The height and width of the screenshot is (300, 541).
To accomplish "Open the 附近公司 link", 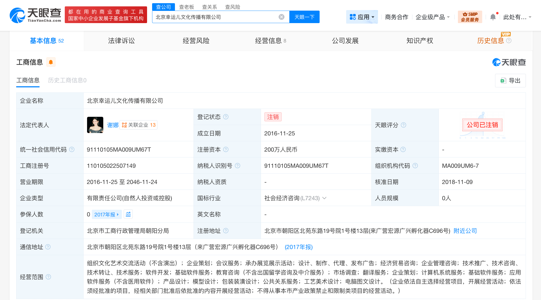I will (465, 231).
